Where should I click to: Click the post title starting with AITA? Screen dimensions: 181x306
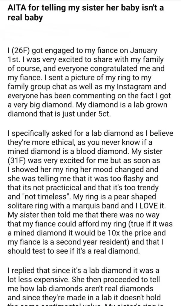point(85,13)
